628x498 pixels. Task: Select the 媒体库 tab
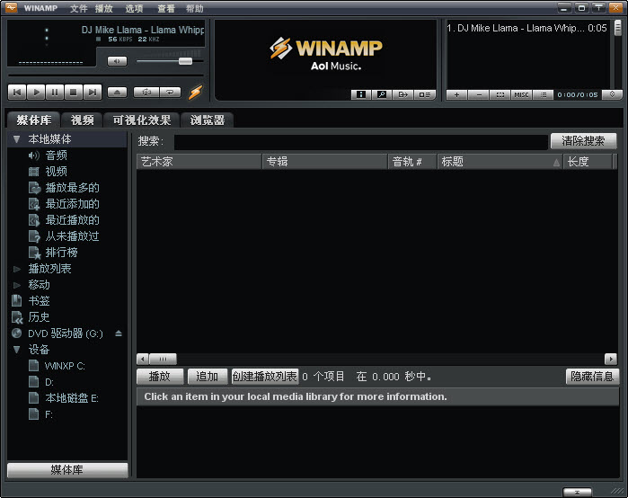[34, 120]
